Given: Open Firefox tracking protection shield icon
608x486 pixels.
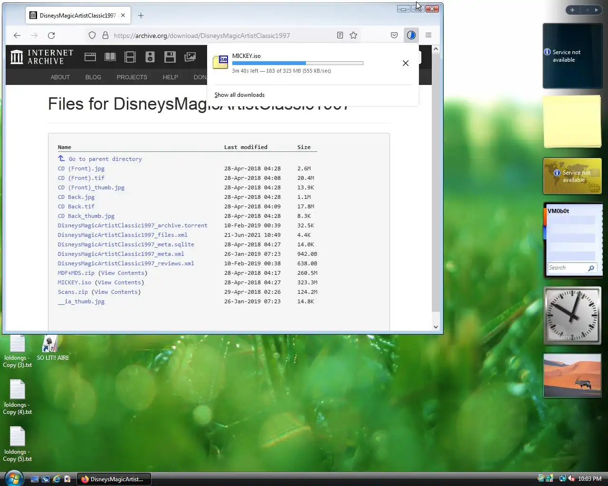Looking at the screenshot, I should click(x=92, y=35).
